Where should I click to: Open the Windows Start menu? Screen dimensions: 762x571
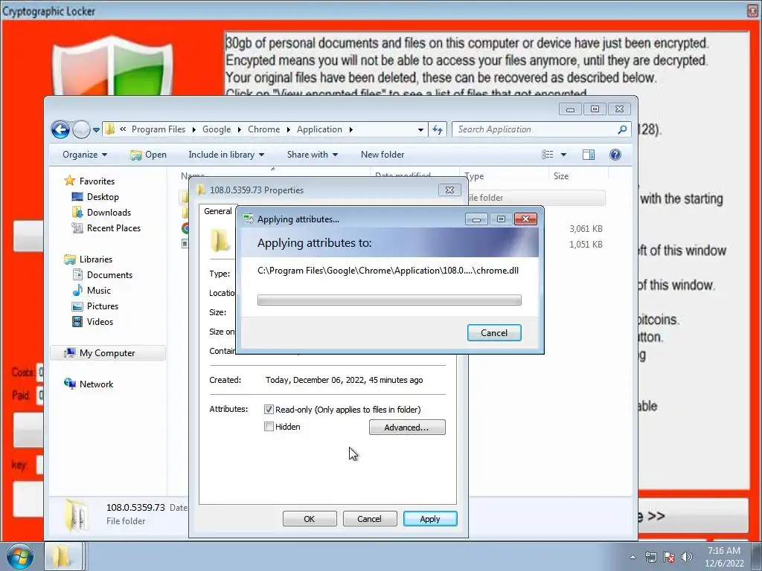(x=19, y=556)
